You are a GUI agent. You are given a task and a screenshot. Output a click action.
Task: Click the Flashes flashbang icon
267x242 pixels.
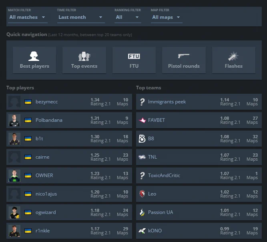[233, 56]
